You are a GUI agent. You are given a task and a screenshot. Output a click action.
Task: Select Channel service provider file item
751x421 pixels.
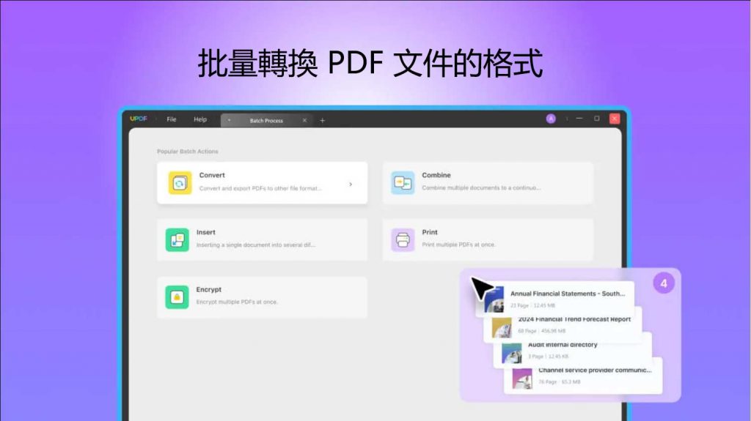click(583, 376)
